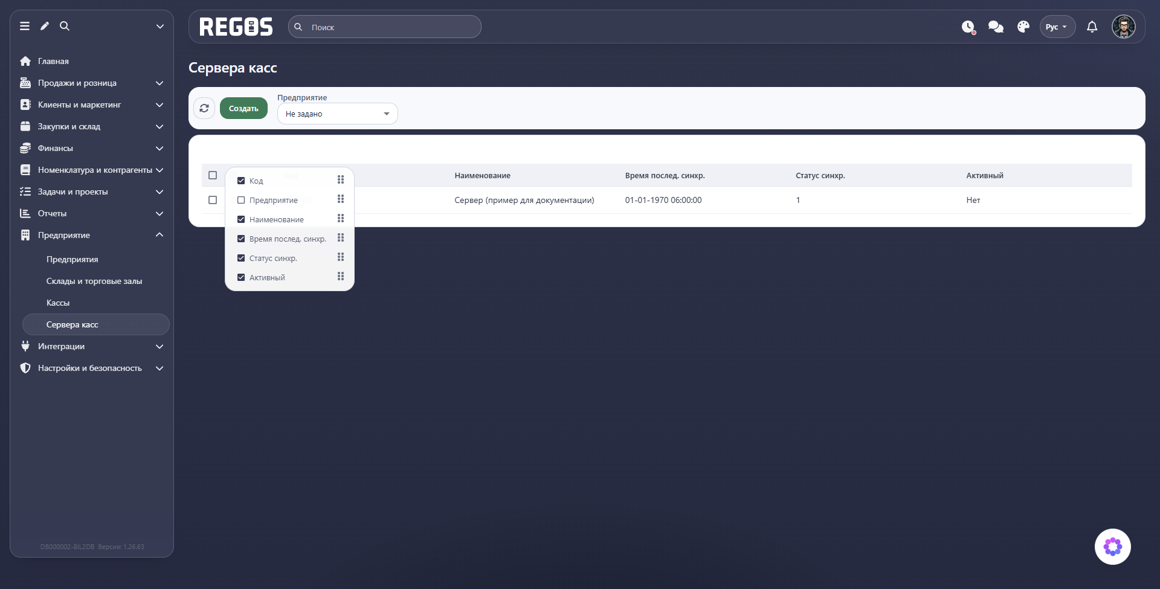1160x589 pixels.
Task: Click drag handle beside Предприятие column option
Action: (341, 199)
